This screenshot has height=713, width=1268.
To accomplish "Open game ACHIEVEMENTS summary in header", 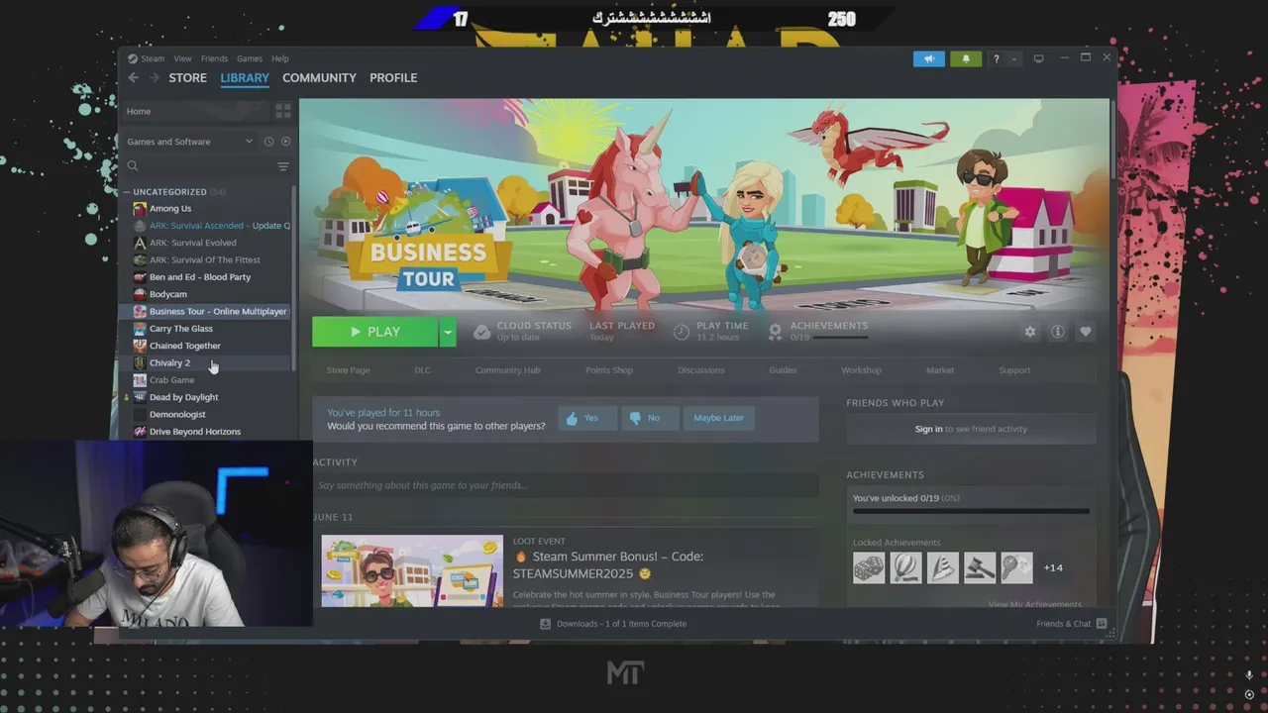I will pyautogui.click(x=818, y=331).
